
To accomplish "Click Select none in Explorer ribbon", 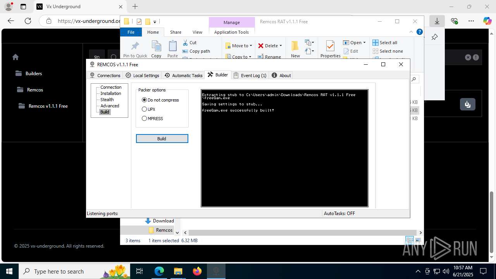I will 387,51.
